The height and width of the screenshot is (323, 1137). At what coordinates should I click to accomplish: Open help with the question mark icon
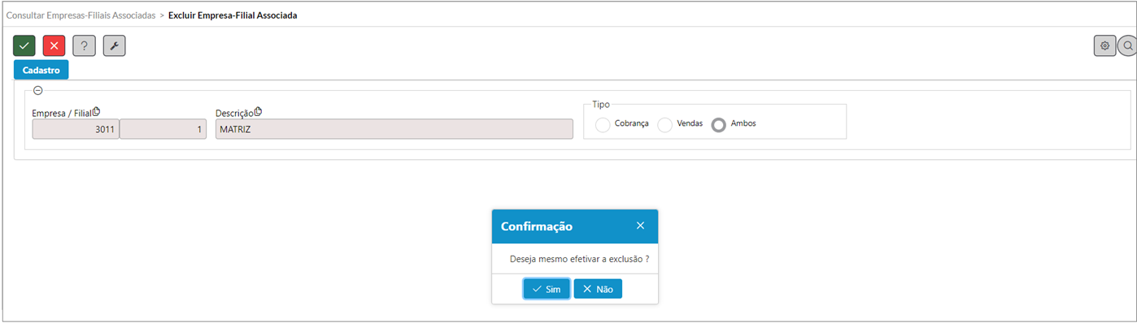[84, 45]
